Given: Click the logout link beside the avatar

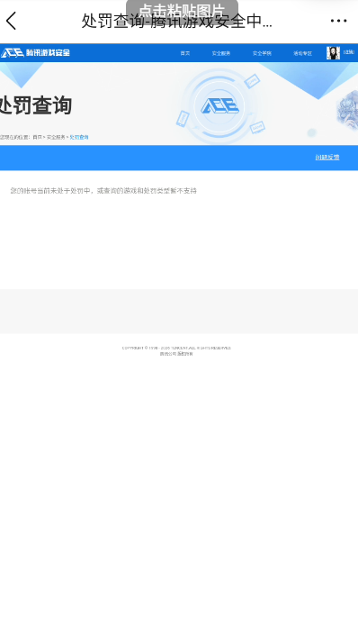Looking at the screenshot, I should pos(349,52).
